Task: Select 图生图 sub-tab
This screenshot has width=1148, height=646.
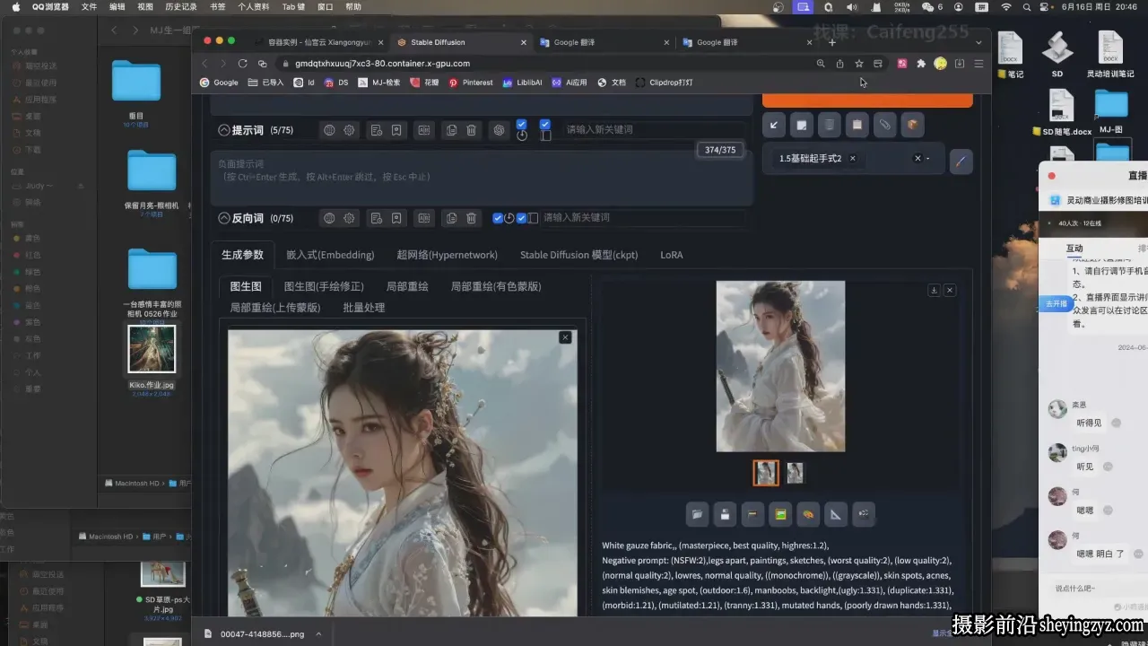Action: pos(246,286)
